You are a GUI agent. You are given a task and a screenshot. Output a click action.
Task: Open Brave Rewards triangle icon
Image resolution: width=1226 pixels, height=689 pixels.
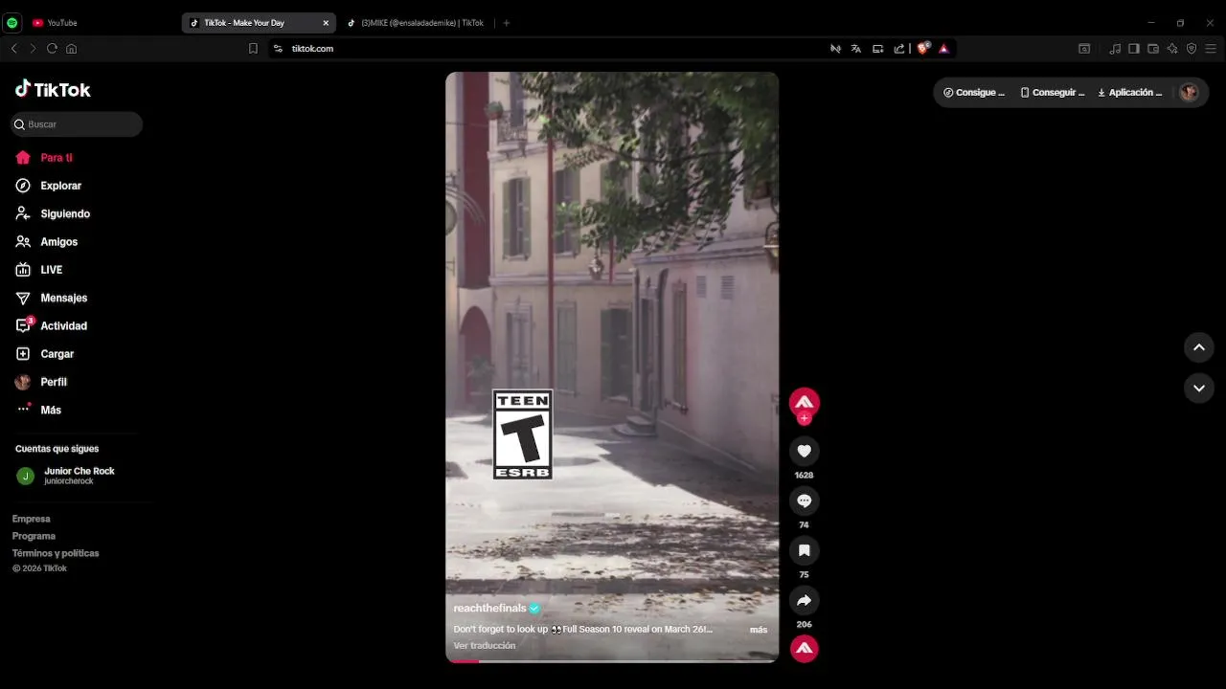[943, 49]
